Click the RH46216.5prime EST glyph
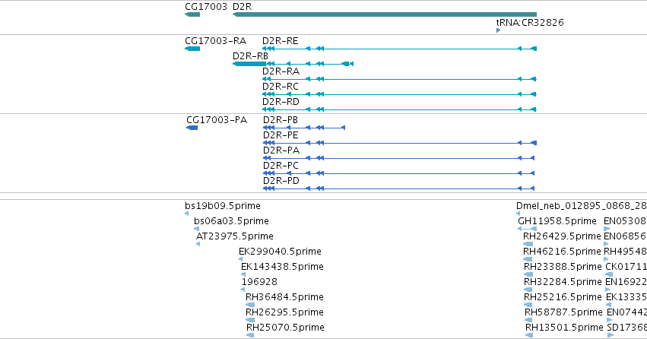Screen dimensions: 647x339 coord(528,259)
